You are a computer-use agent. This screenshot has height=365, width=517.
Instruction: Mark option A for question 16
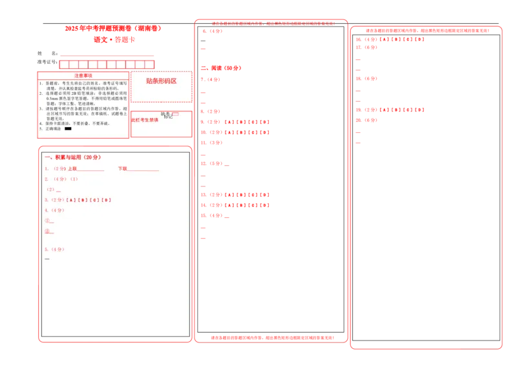pyautogui.click(x=384, y=39)
